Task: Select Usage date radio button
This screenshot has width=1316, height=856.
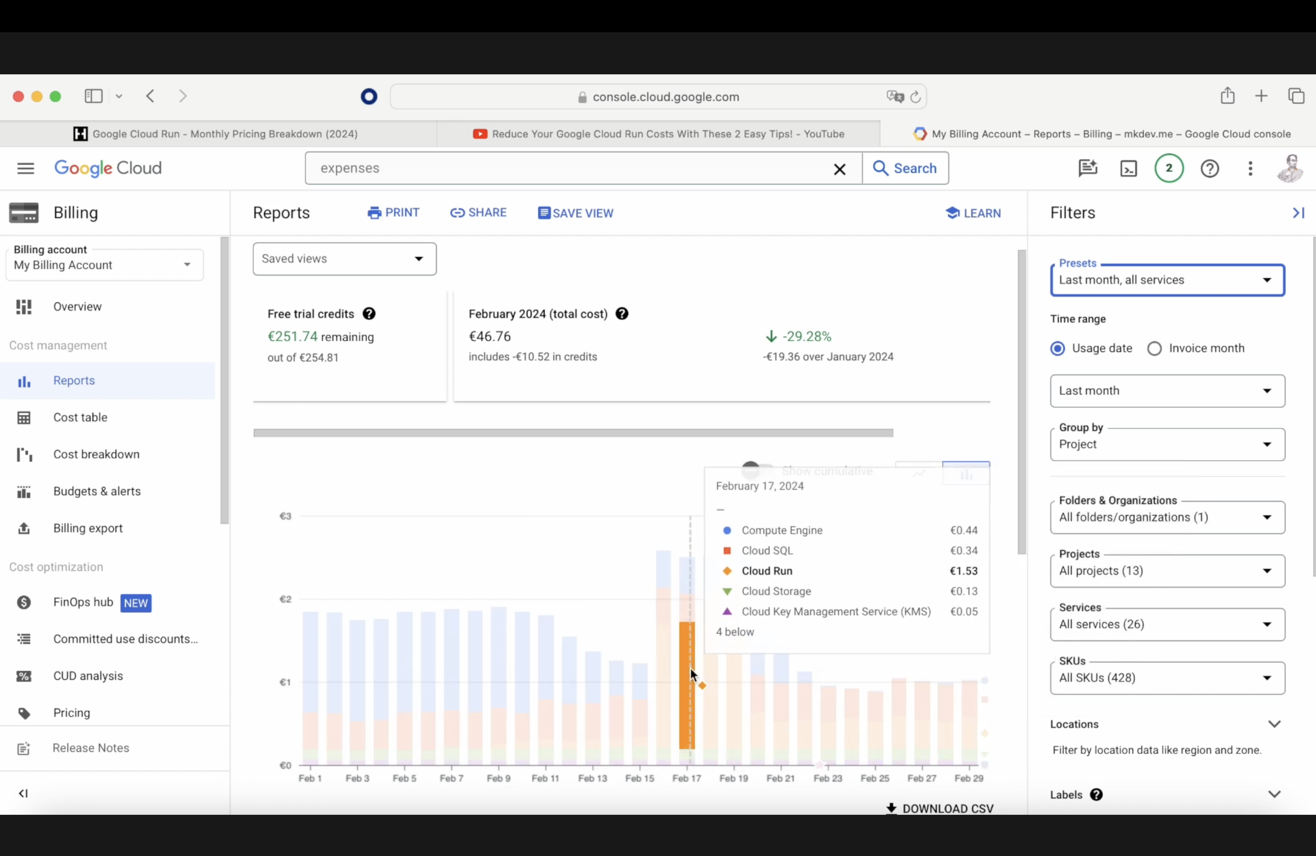Action: [1058, 347]
